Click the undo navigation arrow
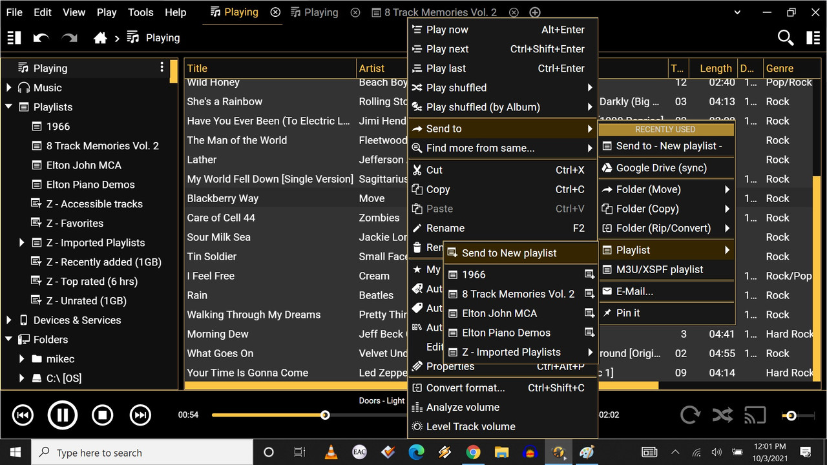This screenshot has width=827, height=465. (x=41, y=38)
